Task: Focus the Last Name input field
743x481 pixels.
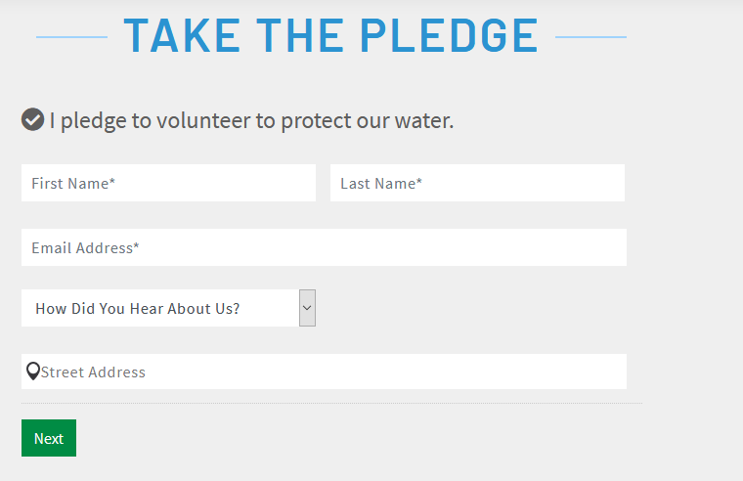Action: point(478,183)
